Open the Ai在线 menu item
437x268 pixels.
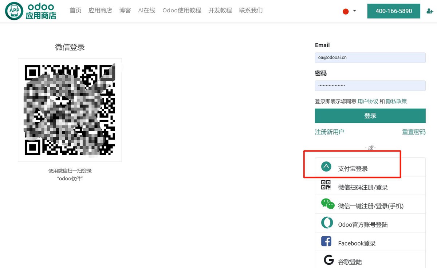[147, 11]
